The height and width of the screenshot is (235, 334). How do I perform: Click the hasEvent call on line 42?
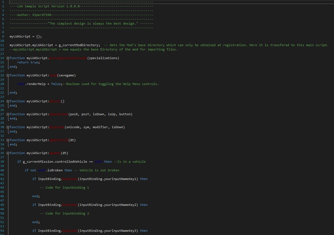coord(70,179)
